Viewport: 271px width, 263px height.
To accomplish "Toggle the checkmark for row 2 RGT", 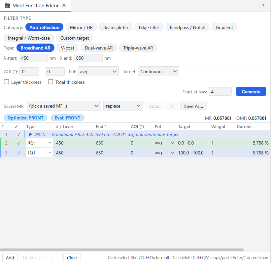I will (19, 143).
